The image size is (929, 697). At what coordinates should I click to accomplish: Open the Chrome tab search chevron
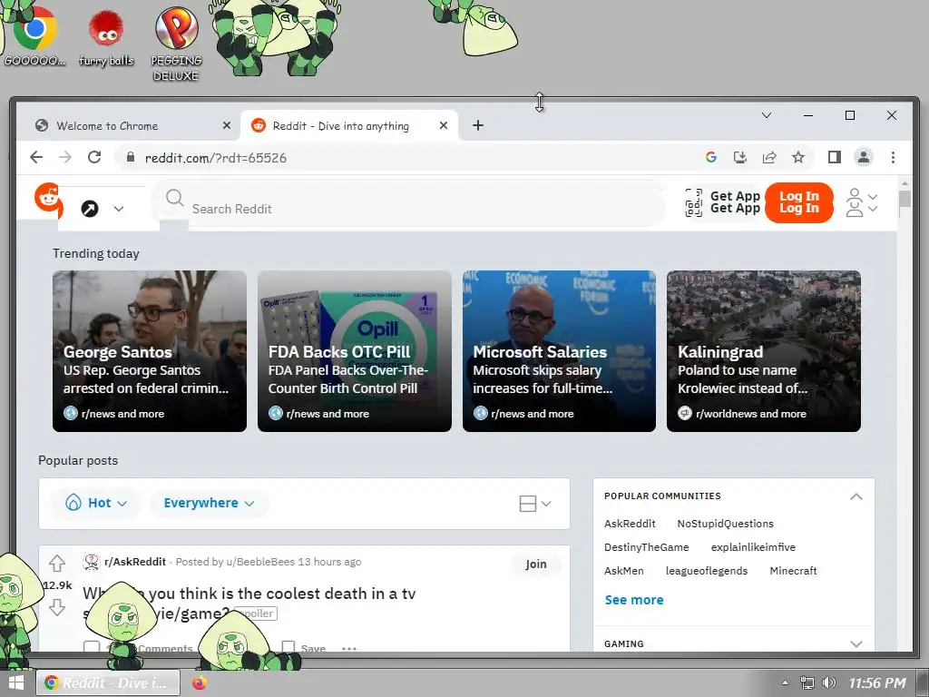tap(766, 115)
